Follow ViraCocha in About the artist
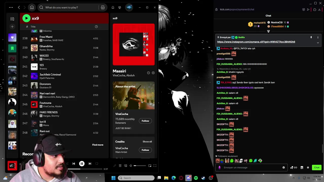 click(x=145, y=121)
